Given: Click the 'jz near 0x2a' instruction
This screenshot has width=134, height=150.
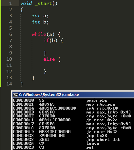Looking at the screenshot, I should [x=102, y=120].
